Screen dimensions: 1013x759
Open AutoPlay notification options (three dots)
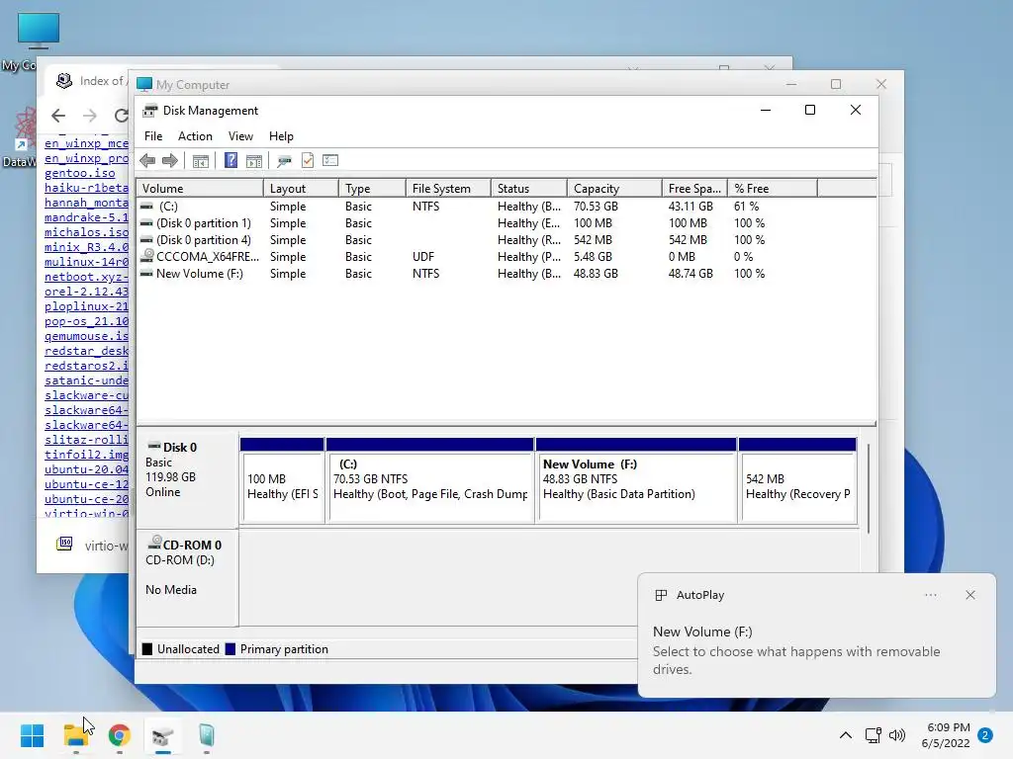click(931, 595)
